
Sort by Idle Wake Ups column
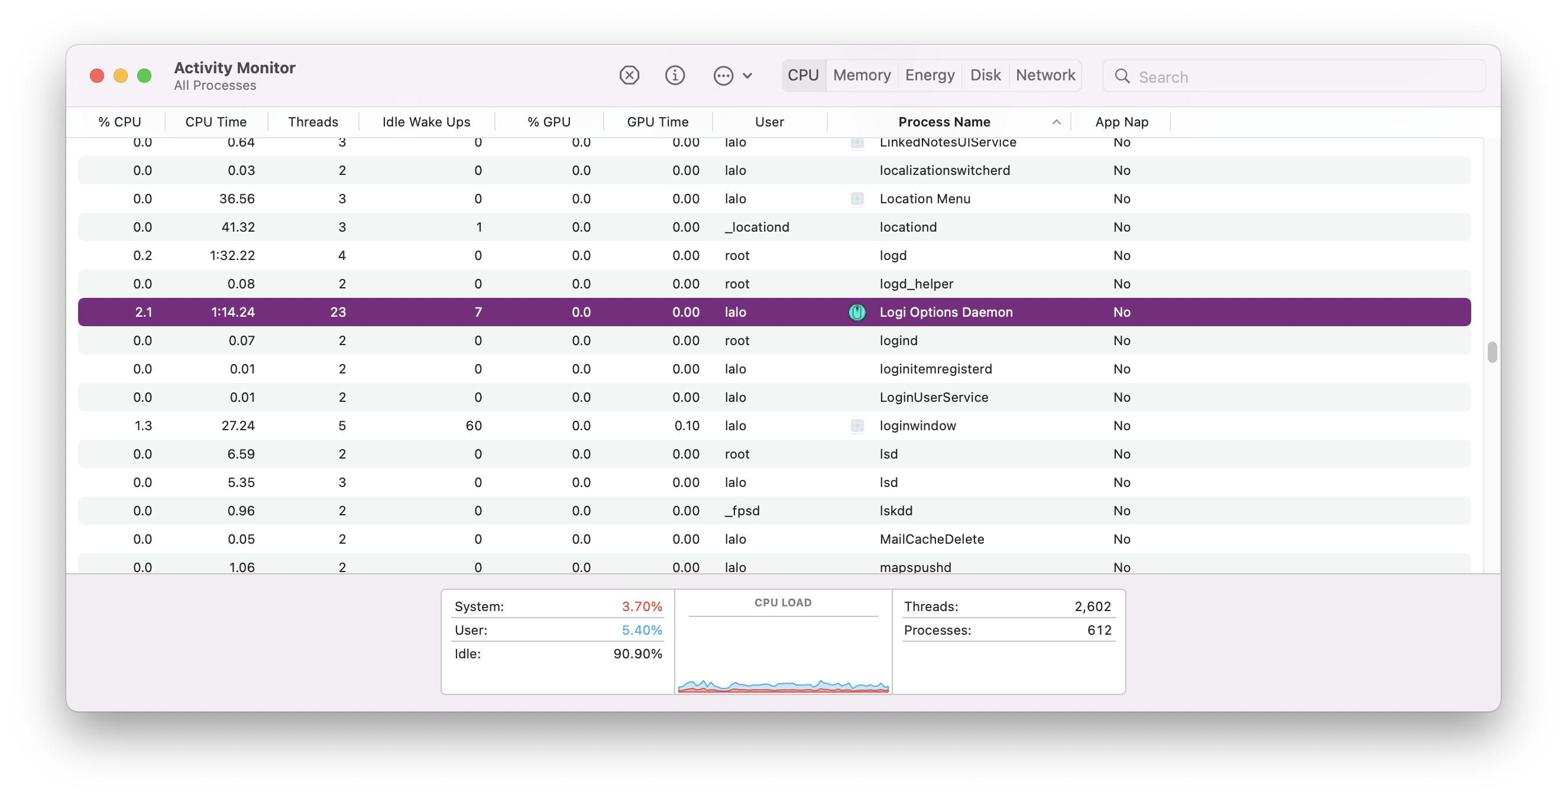coord(426,122)
